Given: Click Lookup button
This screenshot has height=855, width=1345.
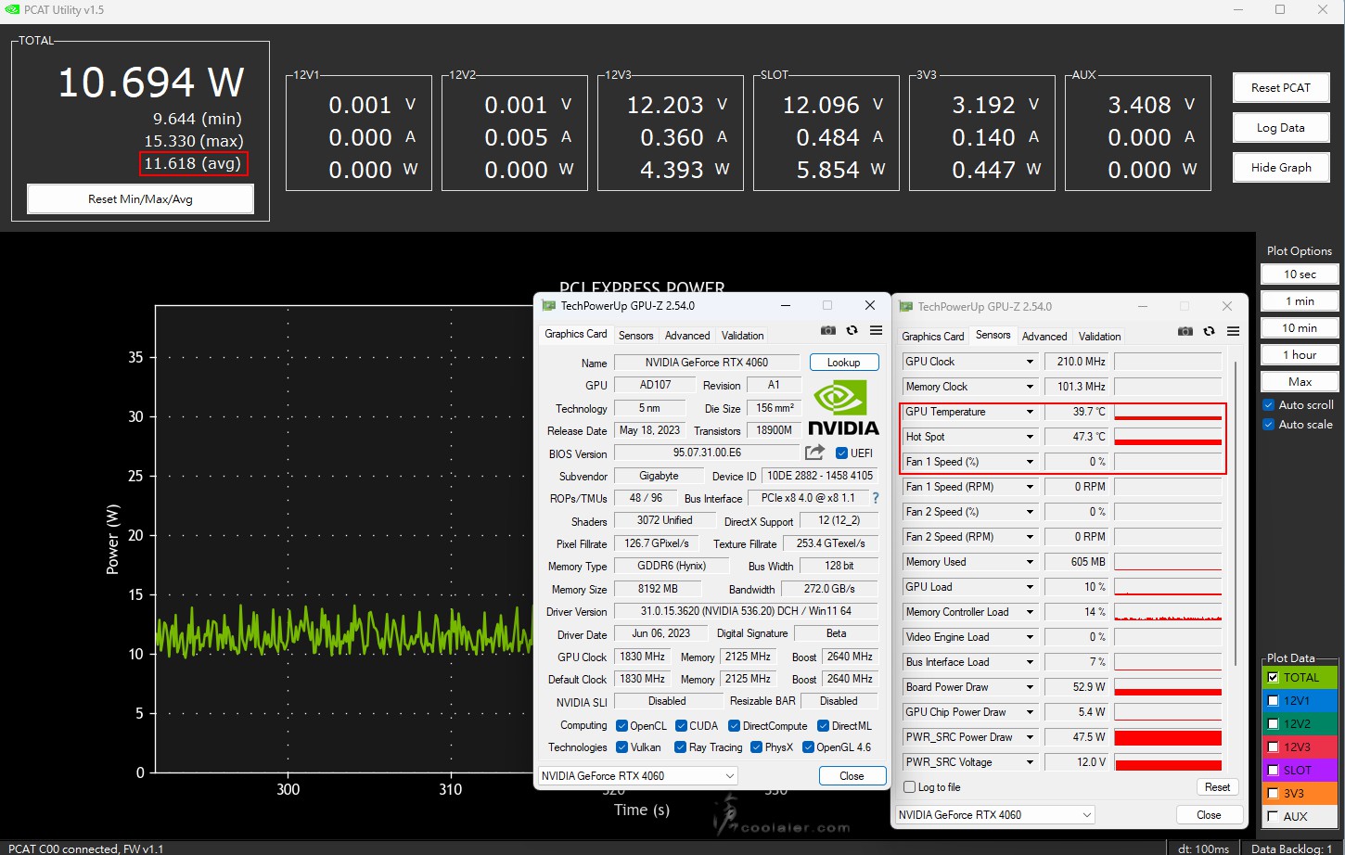Looking at the screenshot, I should coord(844,363).
